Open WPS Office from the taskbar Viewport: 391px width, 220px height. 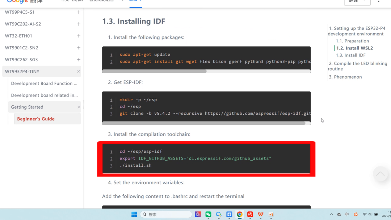click(x=261, y=215)
